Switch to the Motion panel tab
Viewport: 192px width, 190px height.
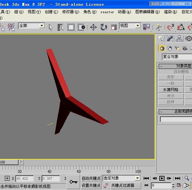pos(188,38)
